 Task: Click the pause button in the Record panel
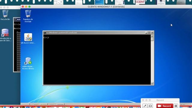coord(176,106)
